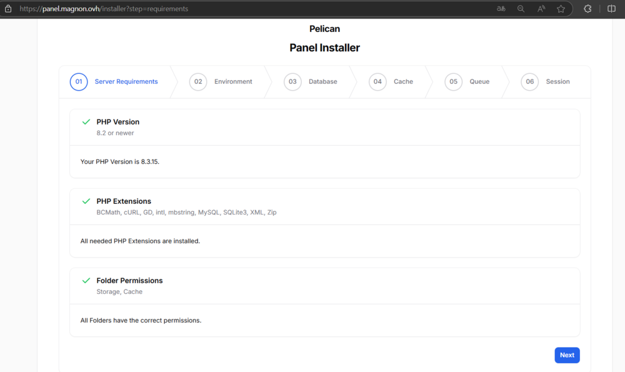
Task: Click the Folder Permissions heading
Action: (x=129, y=281)
